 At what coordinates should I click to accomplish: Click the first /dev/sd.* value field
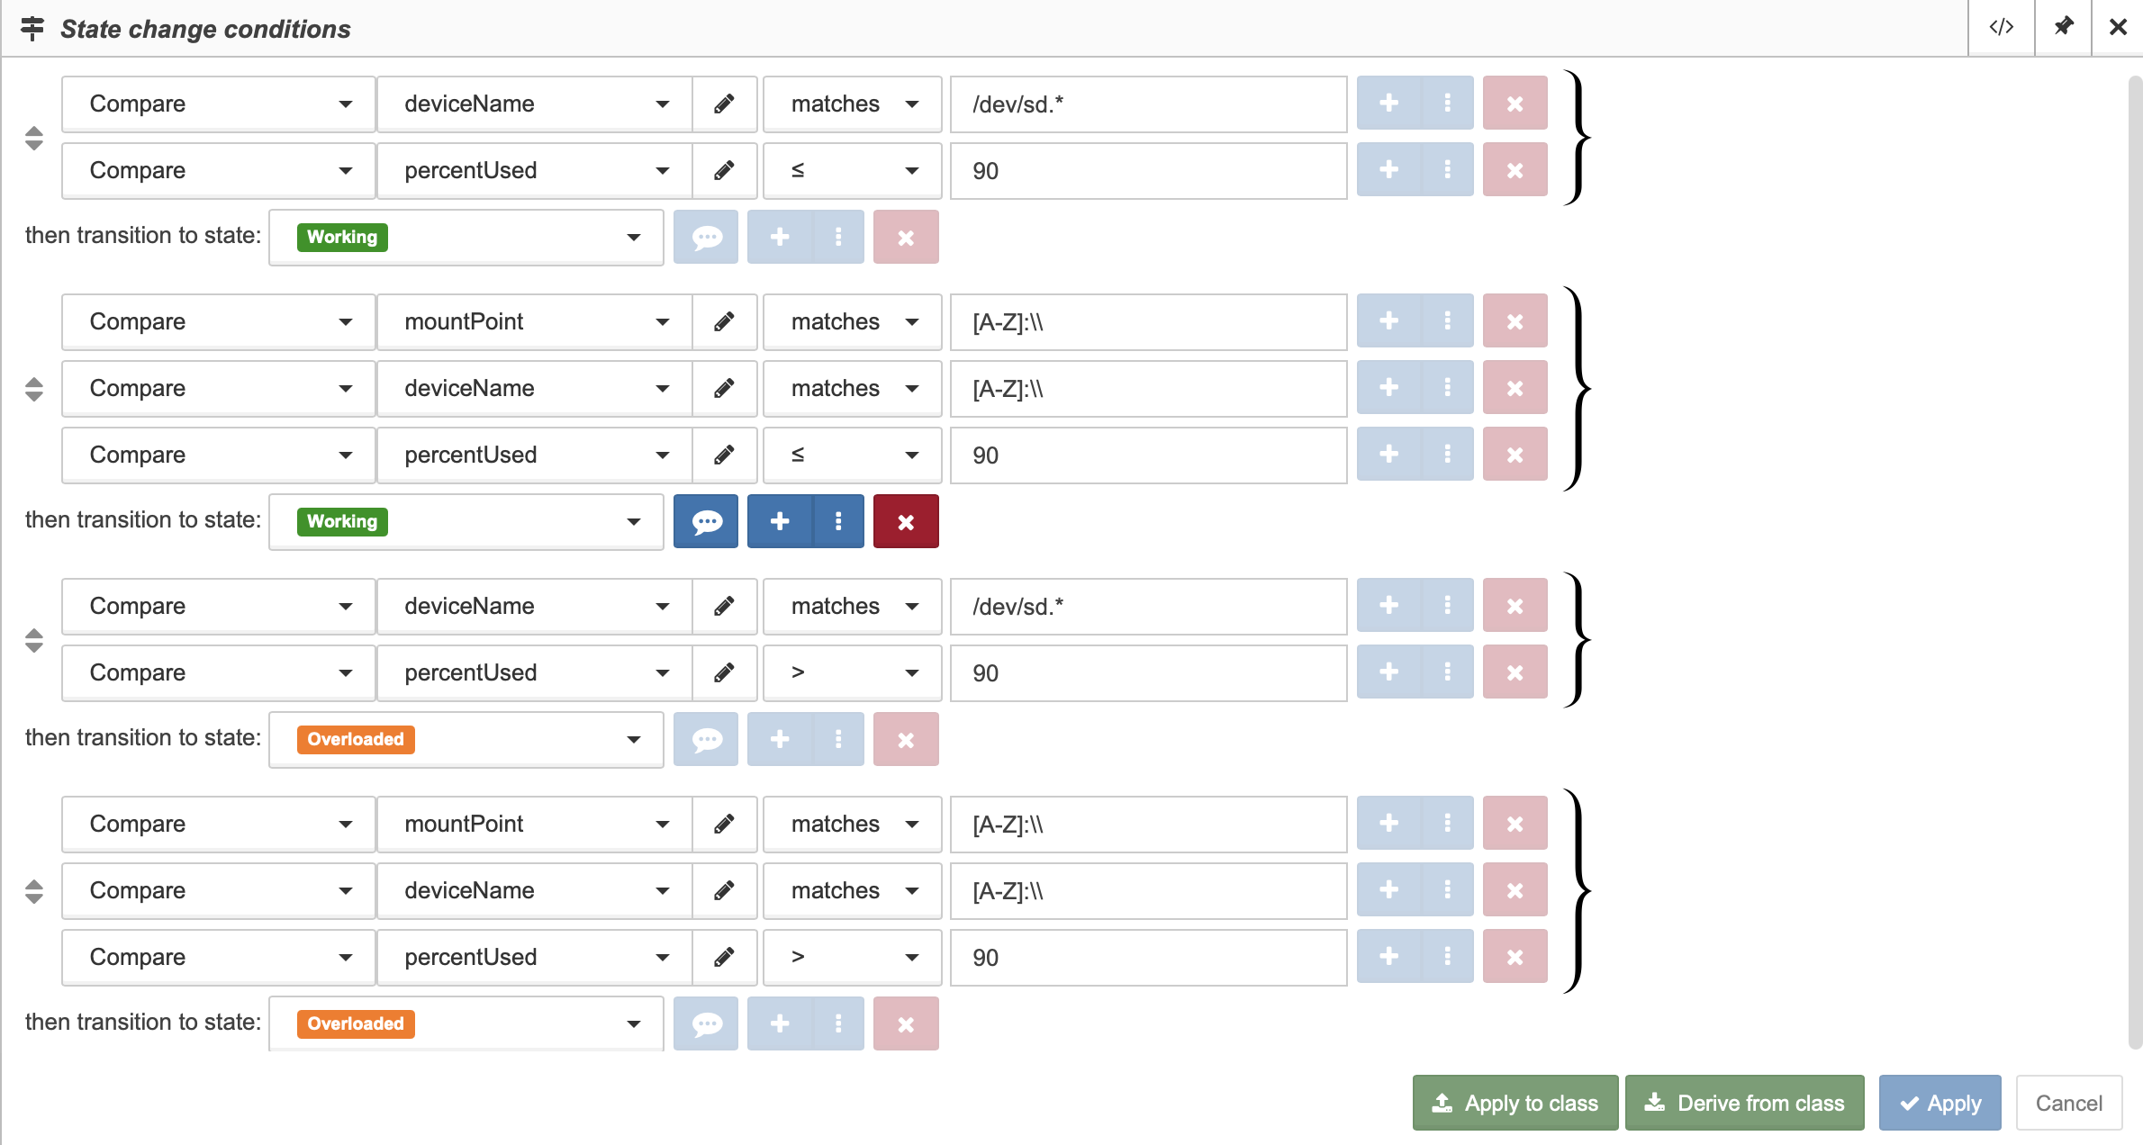pos(1148,104)
